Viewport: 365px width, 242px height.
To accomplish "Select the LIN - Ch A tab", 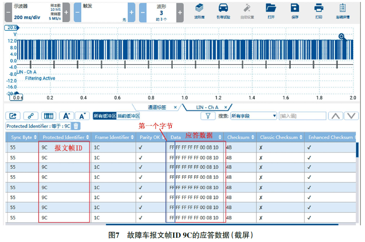I will (207, 107).
